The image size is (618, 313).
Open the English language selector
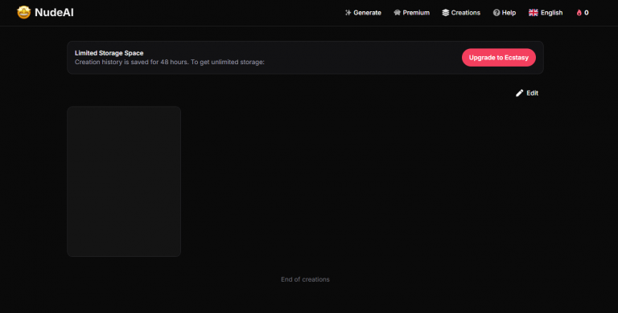click(x=546, y=13)
